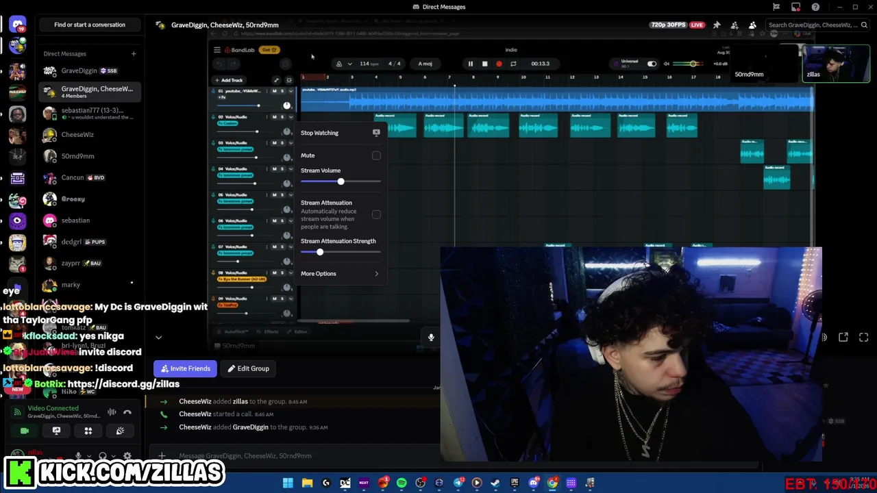Collapse the stream view chevron

pos(158,337)
